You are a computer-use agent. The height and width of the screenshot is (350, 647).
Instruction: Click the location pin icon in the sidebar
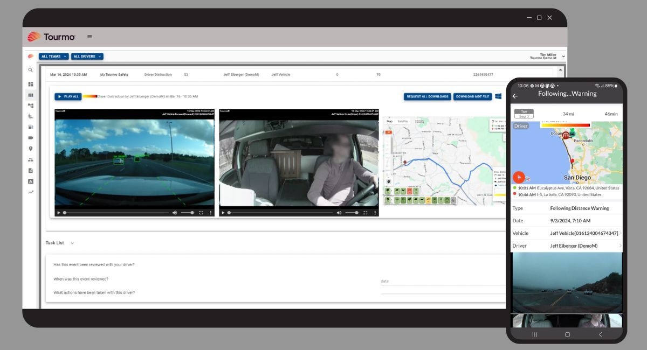(31, 149)
